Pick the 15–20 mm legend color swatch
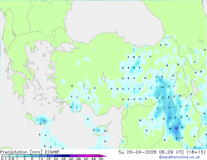 tap(51, 156)
